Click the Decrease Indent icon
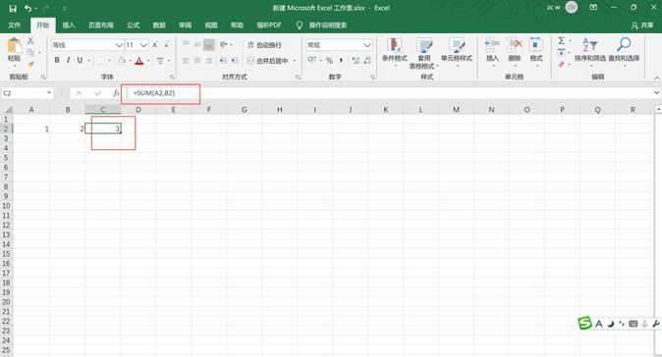The image size is (662, 357). pos(223,60)
